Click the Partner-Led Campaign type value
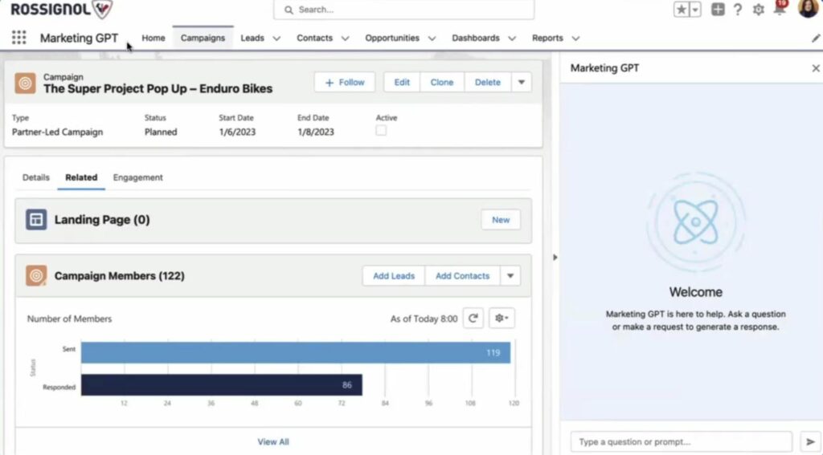823x455 pixels. click(x=57, y=132)
